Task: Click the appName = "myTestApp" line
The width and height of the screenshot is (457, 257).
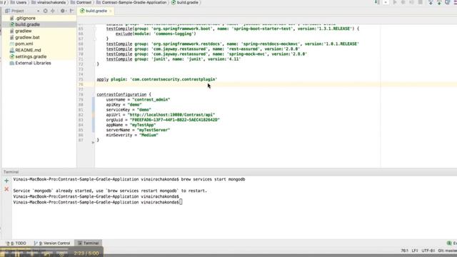Action: point(131,125)
